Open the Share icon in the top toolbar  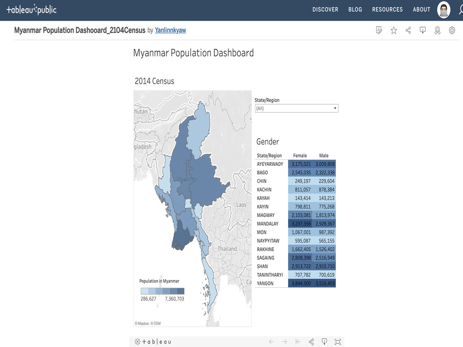[x=408, y=30]
